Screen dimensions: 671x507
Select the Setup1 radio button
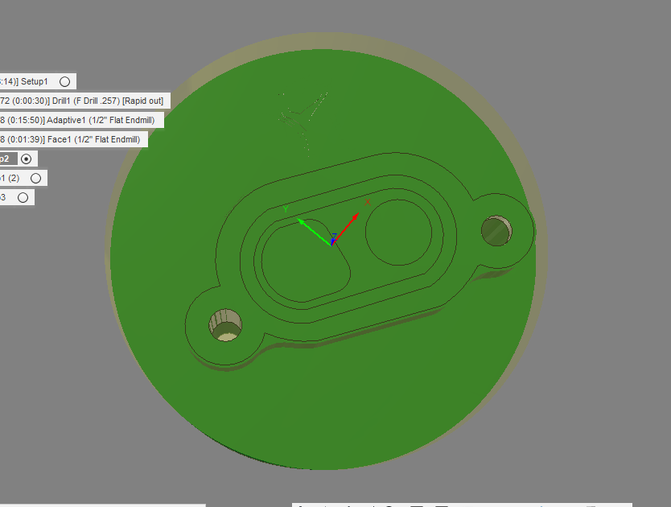[64, 81]
